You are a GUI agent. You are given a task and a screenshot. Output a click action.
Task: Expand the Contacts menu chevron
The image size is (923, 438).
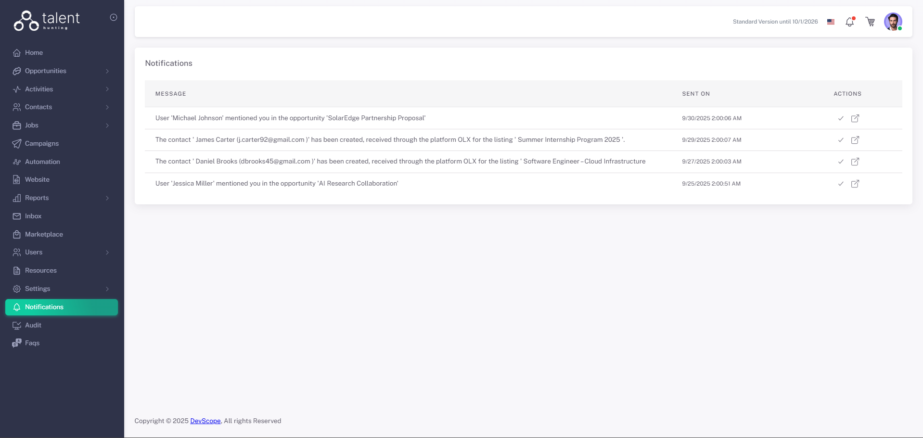107,107
